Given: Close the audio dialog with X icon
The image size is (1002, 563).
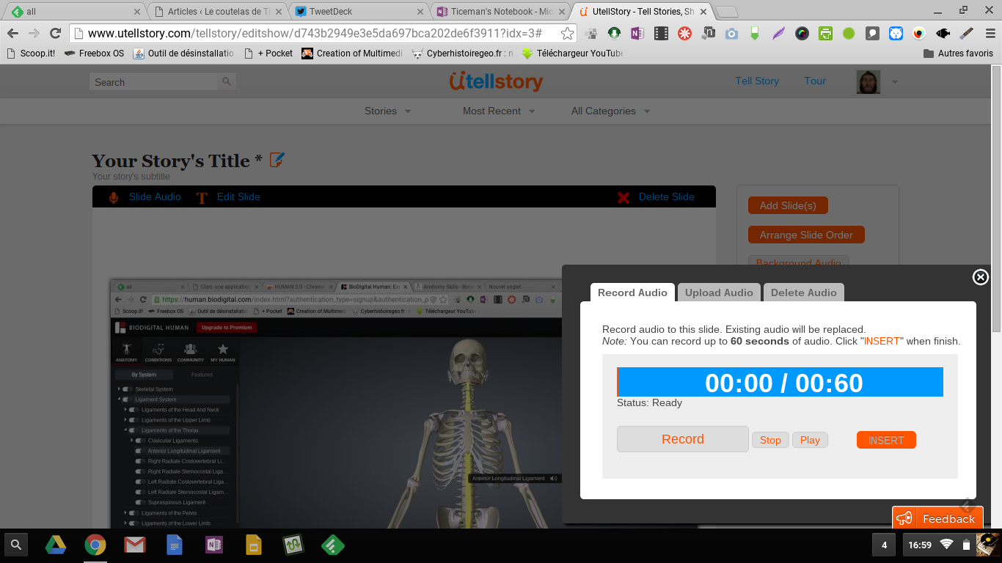Looking at the screenshot, I should coord(980,277).
